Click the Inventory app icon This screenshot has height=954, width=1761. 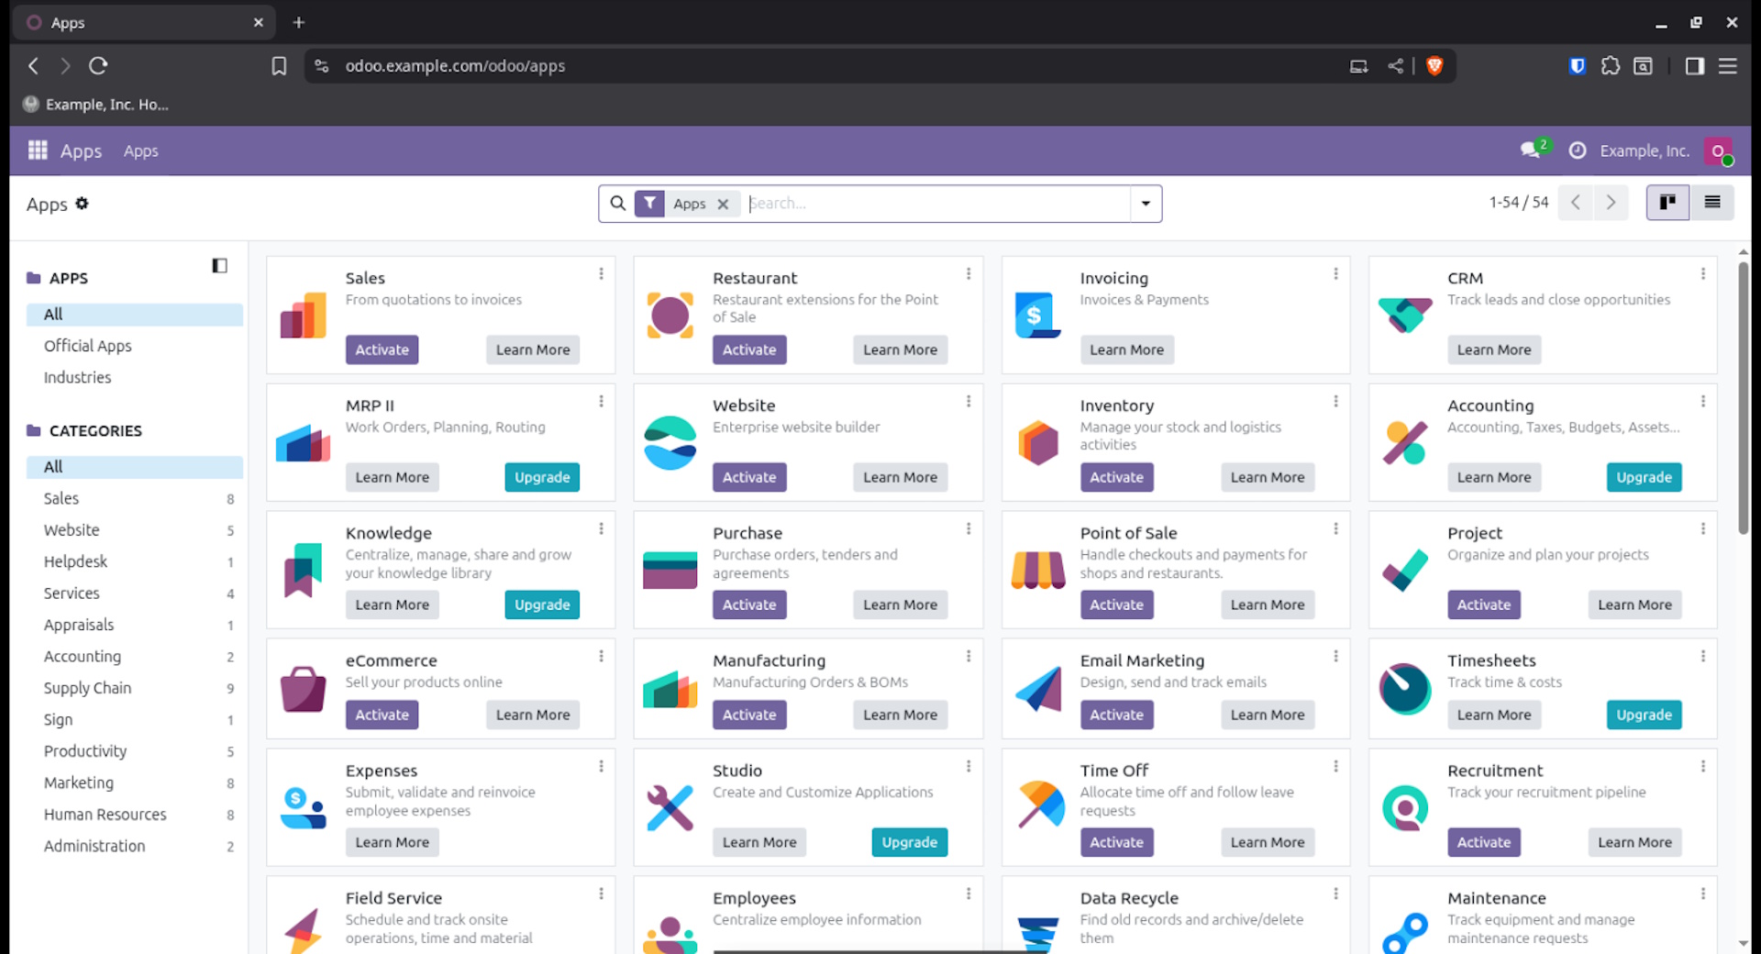1037,442
